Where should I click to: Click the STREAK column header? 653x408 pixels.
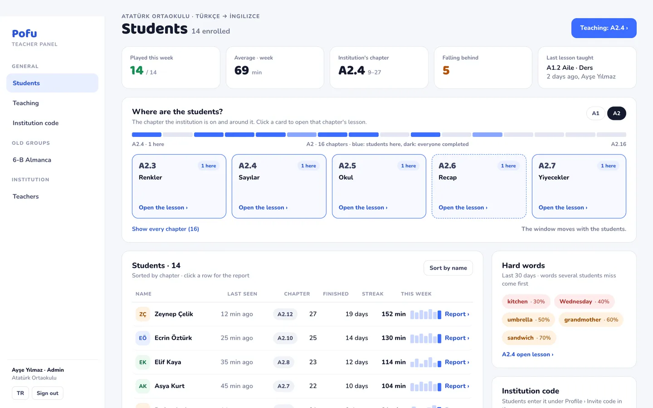373,294
